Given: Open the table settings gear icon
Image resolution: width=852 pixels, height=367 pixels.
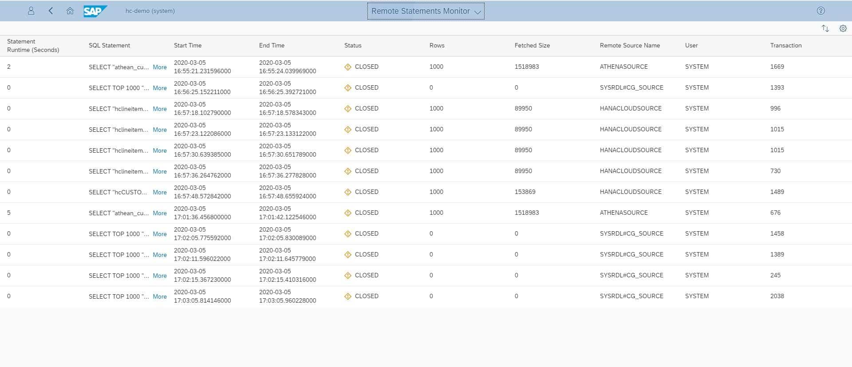Looking at the screenshot, I should (843, 28).
